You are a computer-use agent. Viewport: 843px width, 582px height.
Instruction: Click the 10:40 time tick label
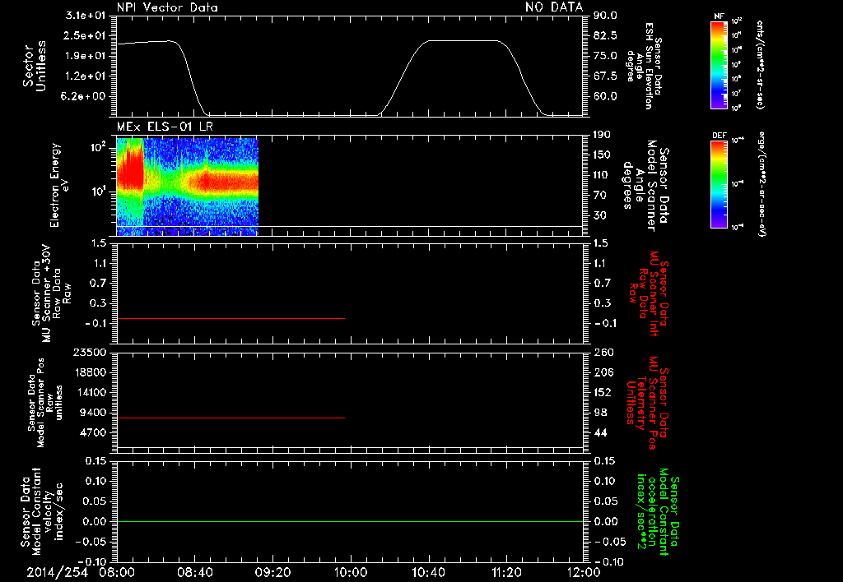[428, 572]
